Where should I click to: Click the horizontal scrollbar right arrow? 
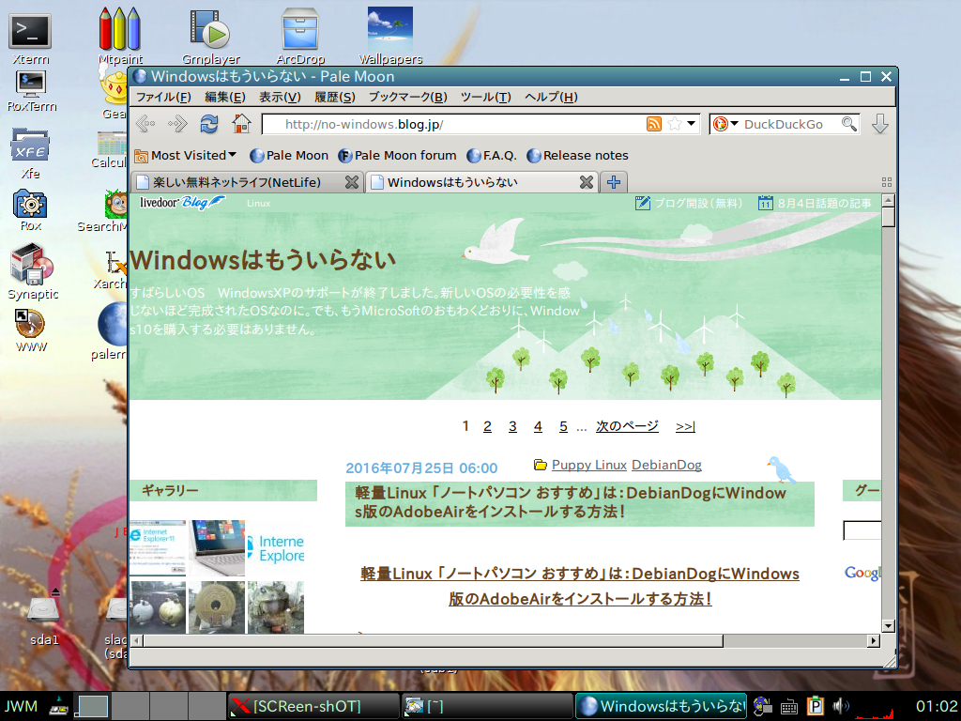(874, 640)
